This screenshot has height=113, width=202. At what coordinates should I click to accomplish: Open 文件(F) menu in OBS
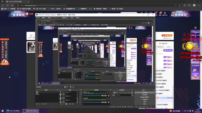pos(38,18)
